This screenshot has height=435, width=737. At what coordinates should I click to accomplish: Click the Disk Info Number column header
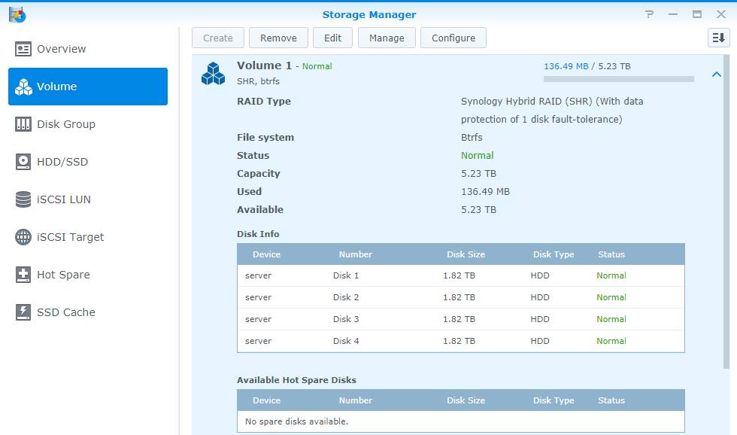[355, 254]
